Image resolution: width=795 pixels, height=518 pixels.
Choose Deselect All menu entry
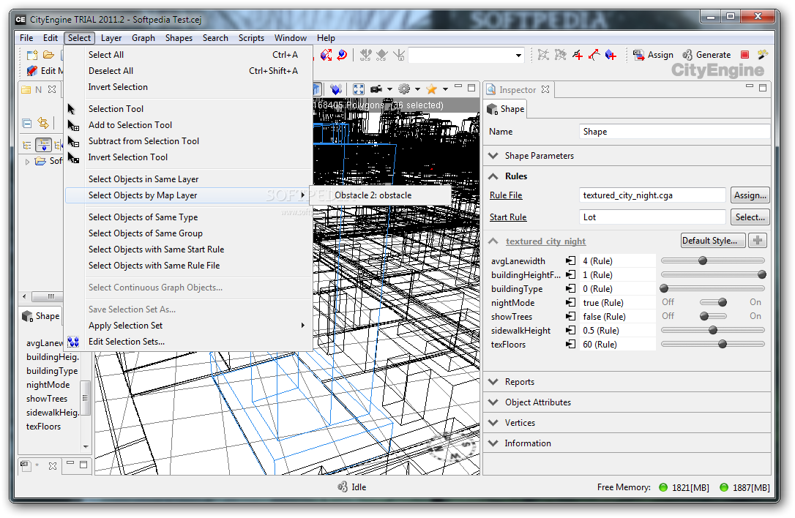[189, 71]
